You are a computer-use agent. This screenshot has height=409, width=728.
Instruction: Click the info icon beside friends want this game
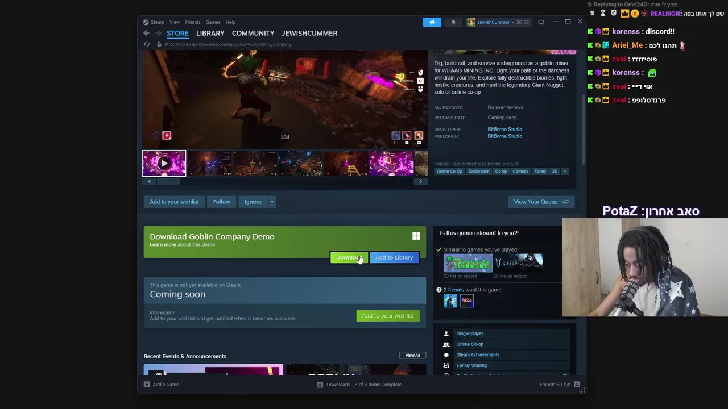(439, 290)
